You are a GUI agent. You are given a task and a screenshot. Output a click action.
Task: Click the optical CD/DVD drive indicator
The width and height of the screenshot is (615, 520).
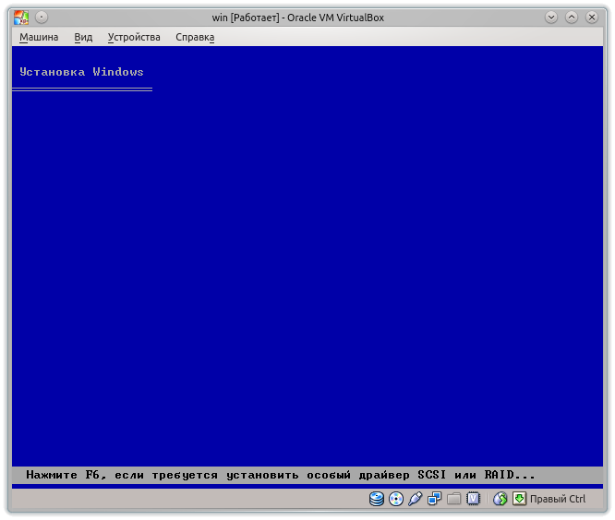pos(396,499)
